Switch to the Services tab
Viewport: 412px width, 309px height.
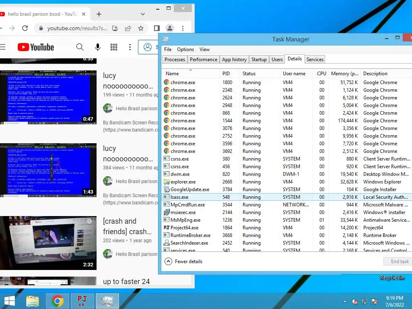315,60
